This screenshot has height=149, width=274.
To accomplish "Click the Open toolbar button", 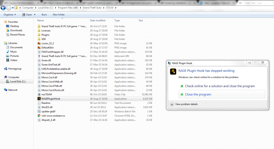I will (27, 15).
